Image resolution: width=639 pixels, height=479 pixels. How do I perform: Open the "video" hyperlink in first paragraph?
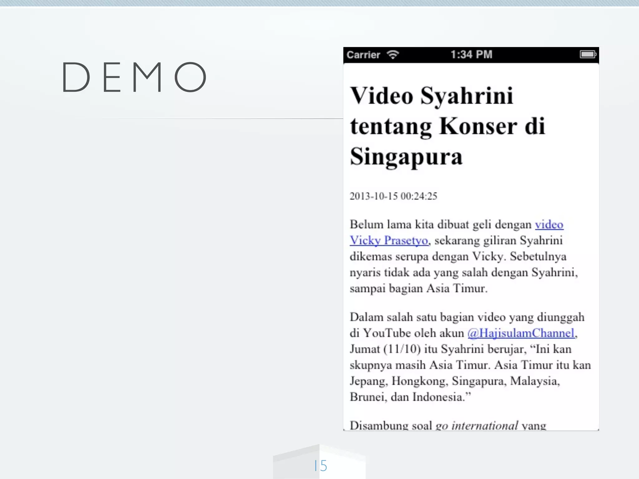click(549, 225)
